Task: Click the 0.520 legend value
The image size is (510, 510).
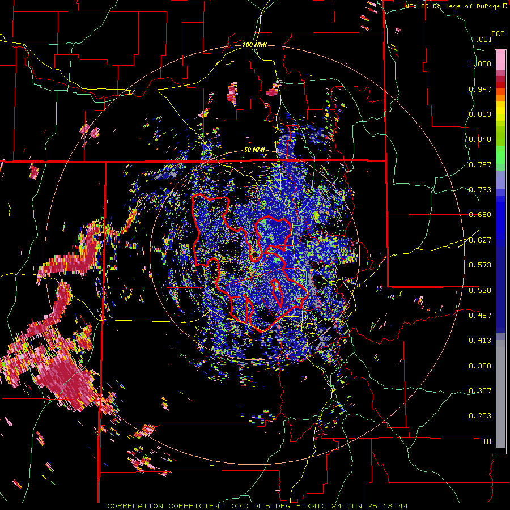Action: (x=480, y=290)
